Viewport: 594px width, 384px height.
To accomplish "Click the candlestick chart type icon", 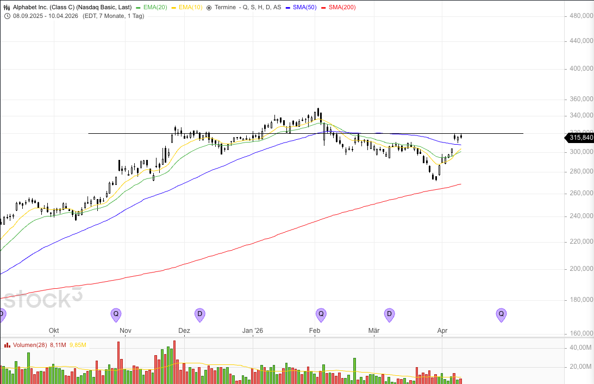I will (7, 7).
